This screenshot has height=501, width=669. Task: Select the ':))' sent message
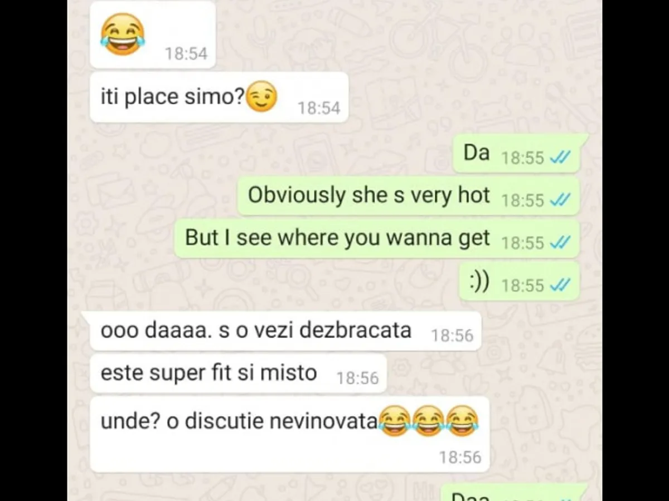coord(520,281)
